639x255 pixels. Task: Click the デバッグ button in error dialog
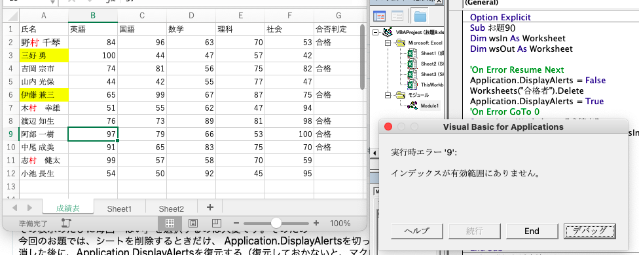coord(589,231)
